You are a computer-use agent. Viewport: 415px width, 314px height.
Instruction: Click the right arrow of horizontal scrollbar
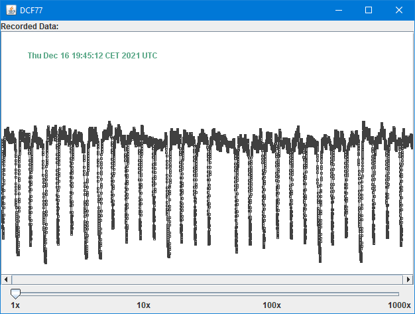[408, 279]
